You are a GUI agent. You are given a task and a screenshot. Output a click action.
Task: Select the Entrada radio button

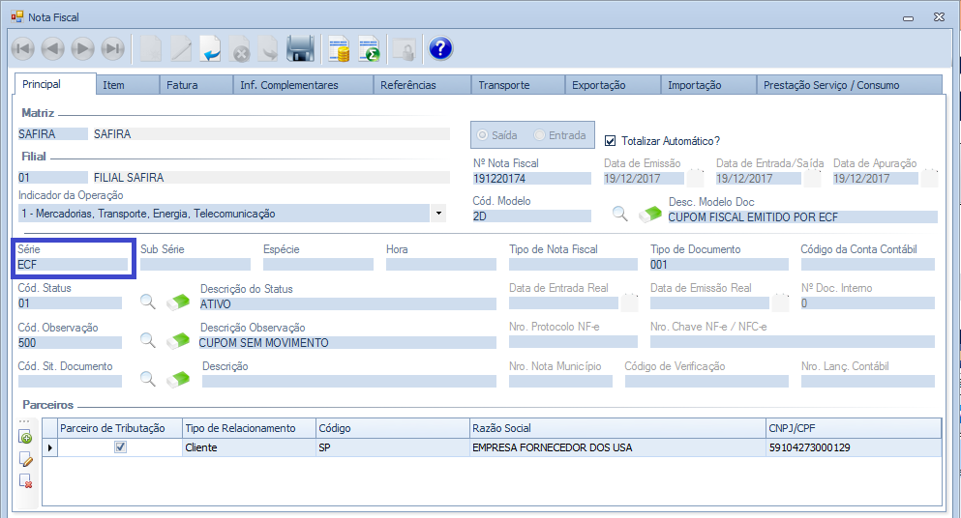pyautogui.click(x=540, y=135)
